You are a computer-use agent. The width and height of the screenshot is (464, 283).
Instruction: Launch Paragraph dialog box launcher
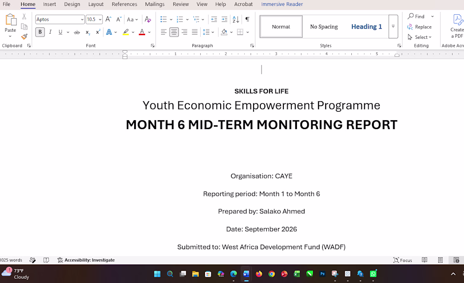(252, 46)
